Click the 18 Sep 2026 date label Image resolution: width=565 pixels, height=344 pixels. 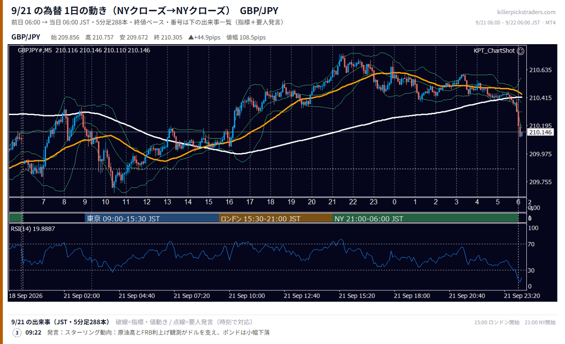pyautogui.click(x=26, y=296)
